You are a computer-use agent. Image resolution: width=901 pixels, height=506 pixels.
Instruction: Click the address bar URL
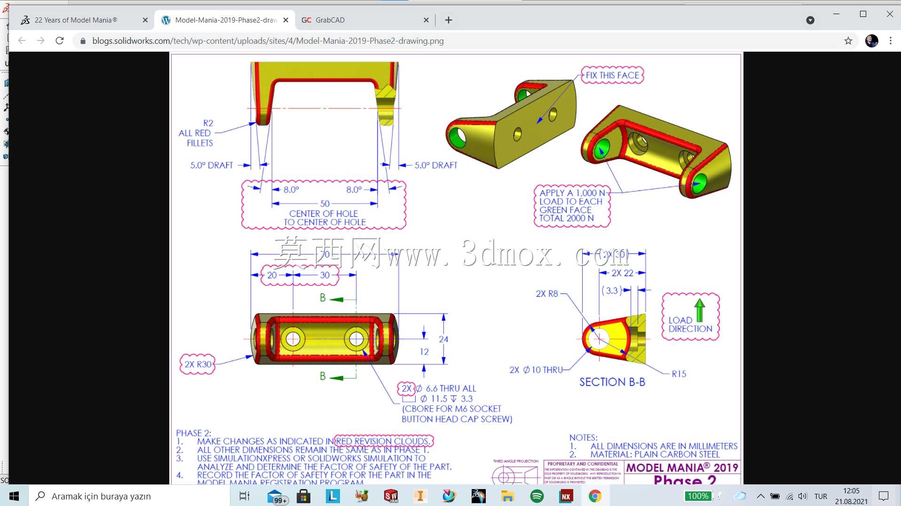pos(268,41)
